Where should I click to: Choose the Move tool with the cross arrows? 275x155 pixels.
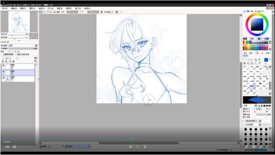pos(244,63)
